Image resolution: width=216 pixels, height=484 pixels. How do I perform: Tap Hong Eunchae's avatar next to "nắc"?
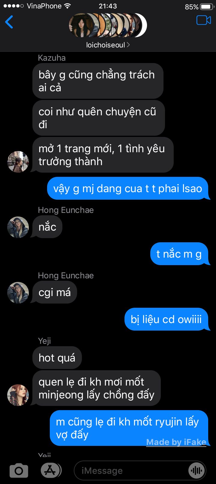[x=18, y=227]
